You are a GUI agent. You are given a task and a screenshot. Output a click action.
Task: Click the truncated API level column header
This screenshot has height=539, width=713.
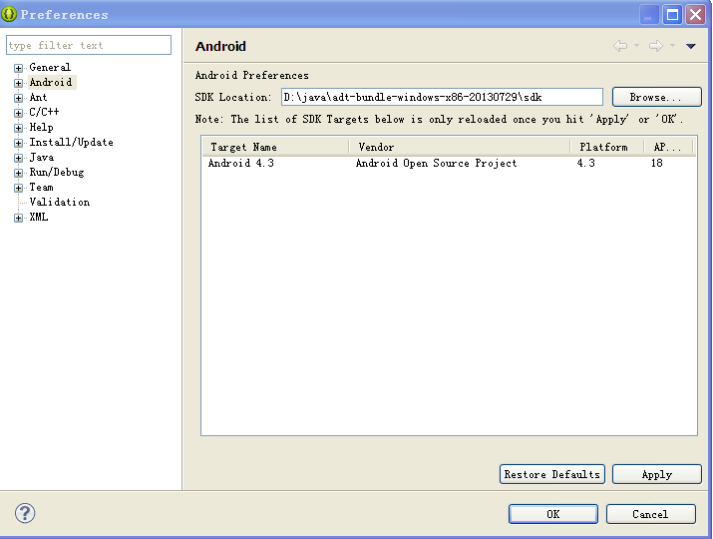pyautogui.click(x=668, y=147)
